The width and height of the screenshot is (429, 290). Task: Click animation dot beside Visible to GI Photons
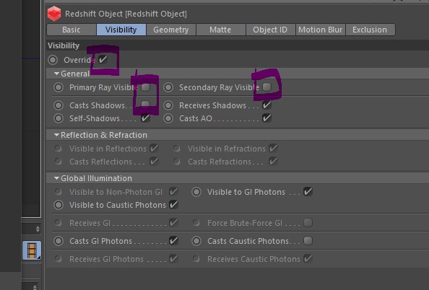pyautogui.click(x=196, y=192)
